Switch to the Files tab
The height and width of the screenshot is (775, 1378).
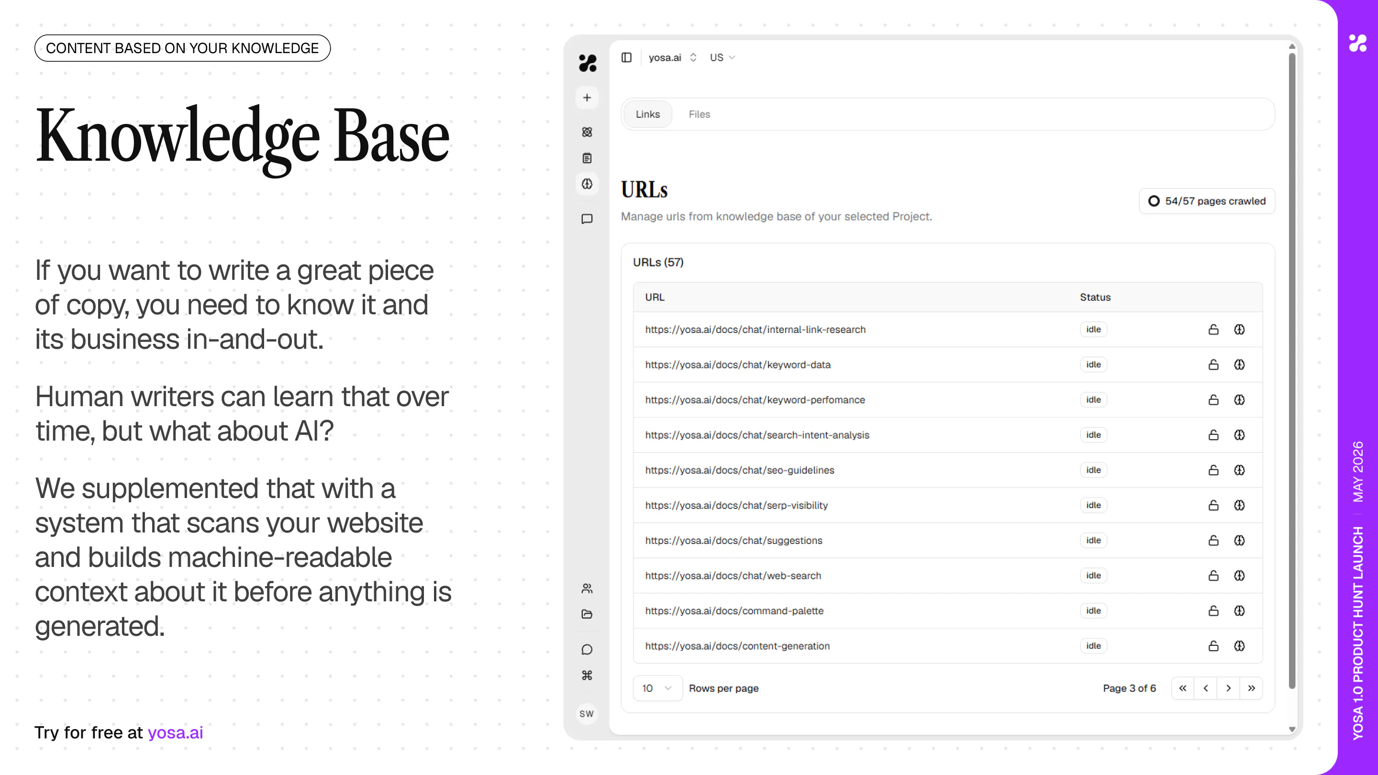coord(699,114)
